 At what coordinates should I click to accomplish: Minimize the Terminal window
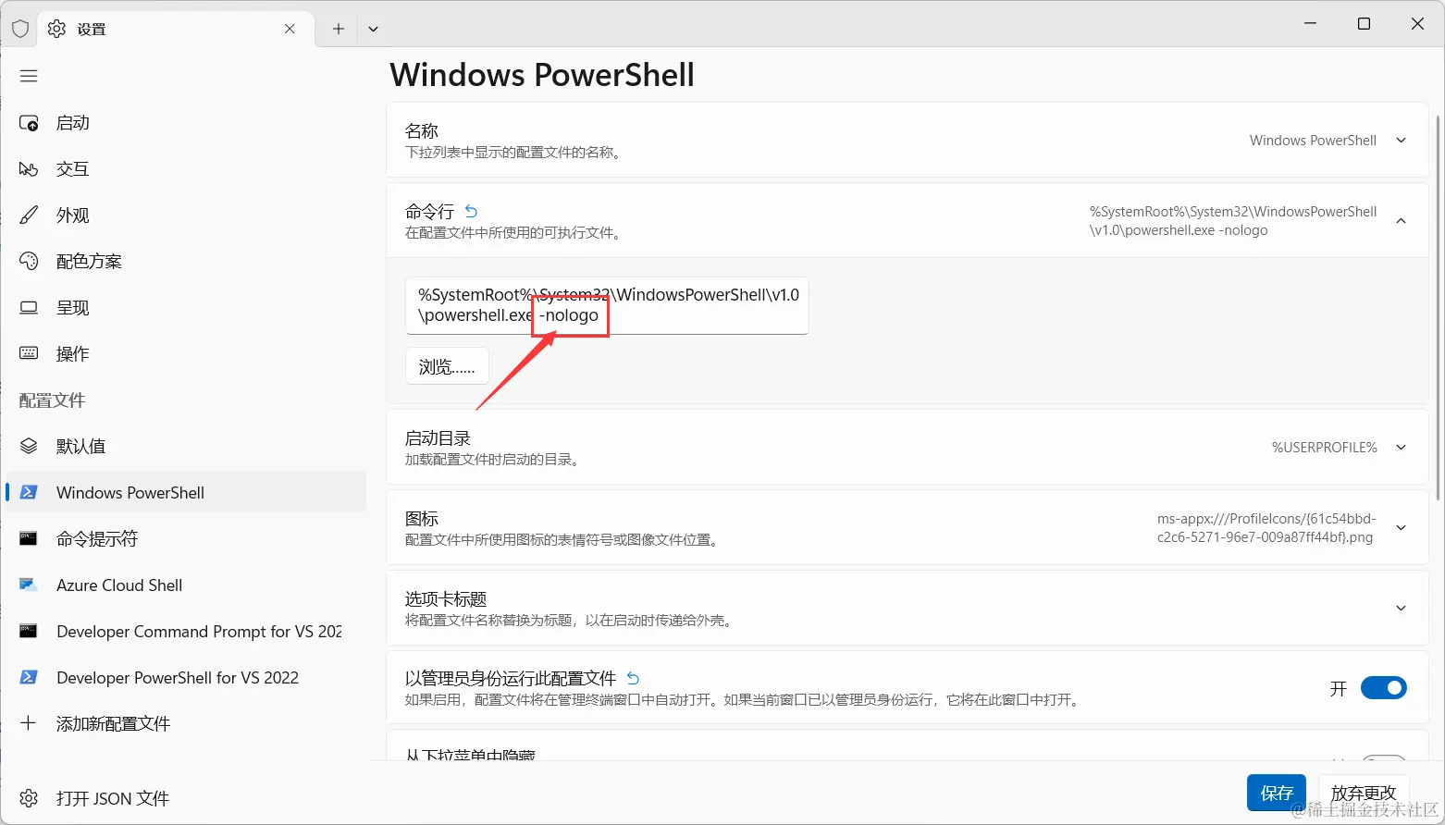(x=1310, y=23)
